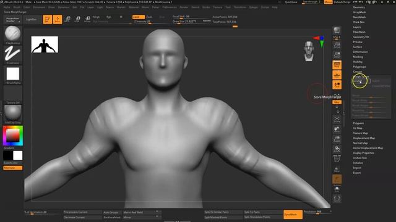The width and height of the screenshot is (396, 222).
Task: Click the head camera view gizmo
Action: click(309, 51)
